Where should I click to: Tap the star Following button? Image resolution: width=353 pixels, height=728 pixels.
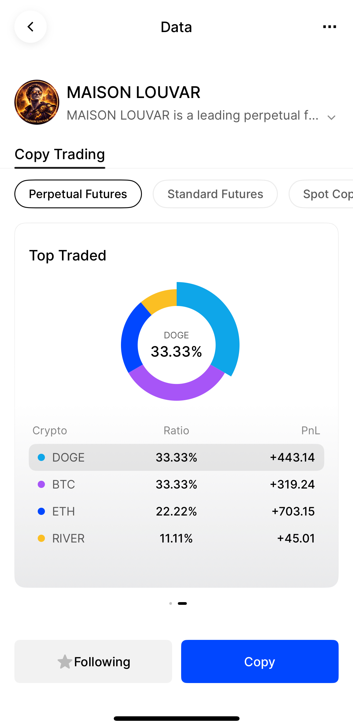[93, 661]
